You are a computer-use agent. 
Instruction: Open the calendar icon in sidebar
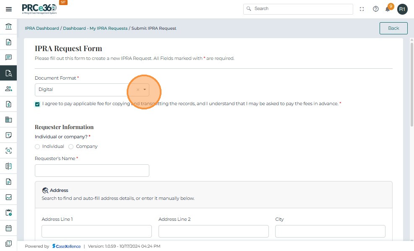(8, 228)
